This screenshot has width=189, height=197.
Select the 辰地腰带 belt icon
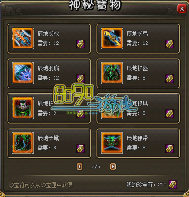click(x=112, y=143)
